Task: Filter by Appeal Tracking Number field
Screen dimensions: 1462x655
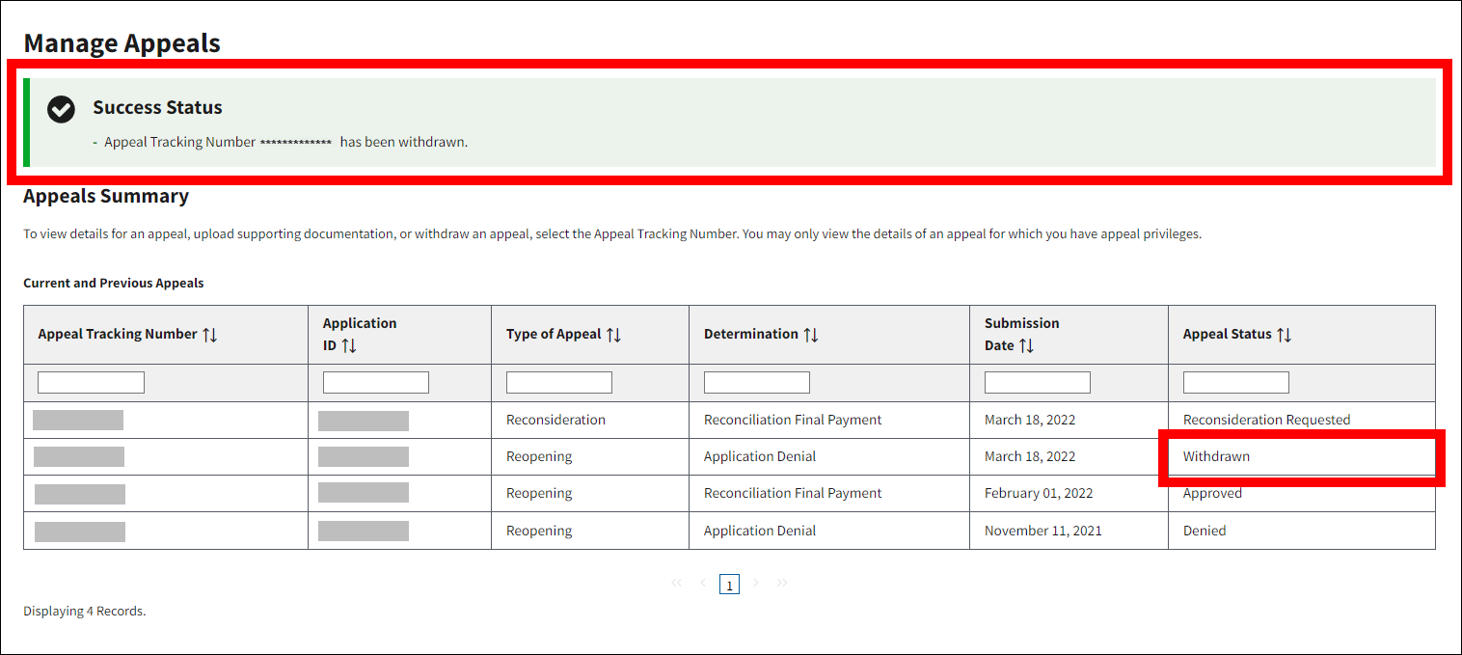Action: pyautogui.click(x=91, y=383)
